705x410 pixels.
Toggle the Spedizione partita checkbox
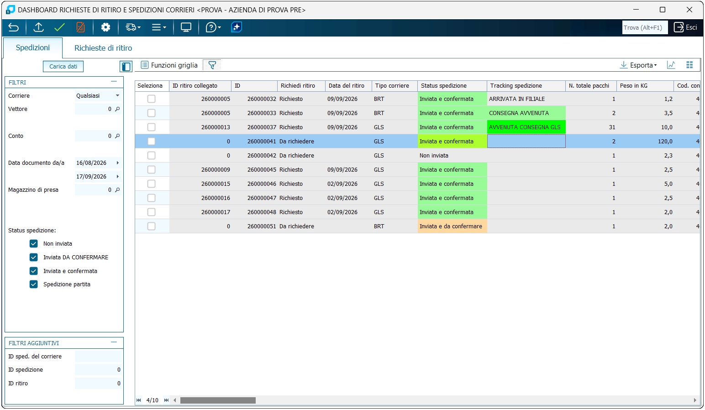tap(34, 284)
